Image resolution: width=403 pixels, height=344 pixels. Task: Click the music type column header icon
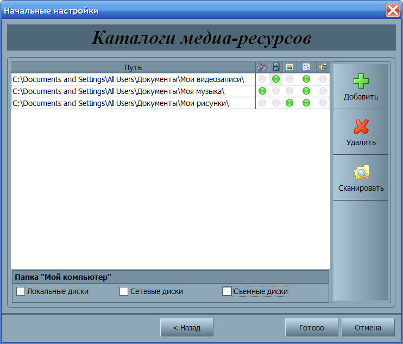262,67
